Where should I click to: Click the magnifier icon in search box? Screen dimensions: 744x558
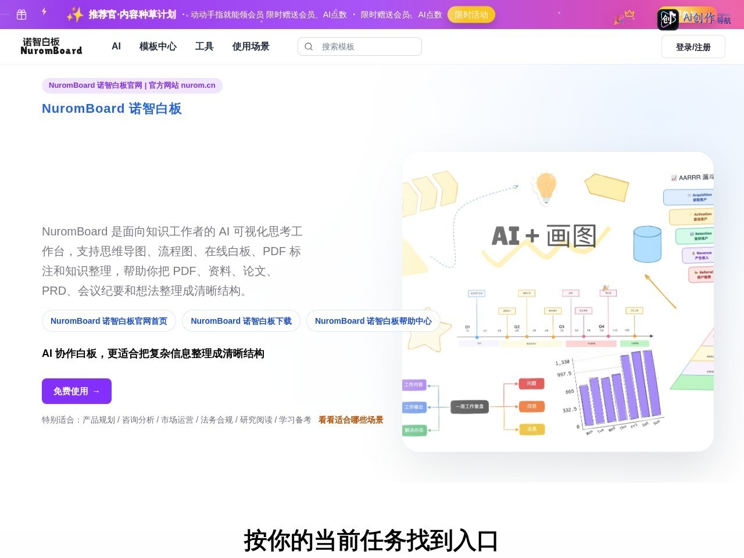tap(309, 46)
